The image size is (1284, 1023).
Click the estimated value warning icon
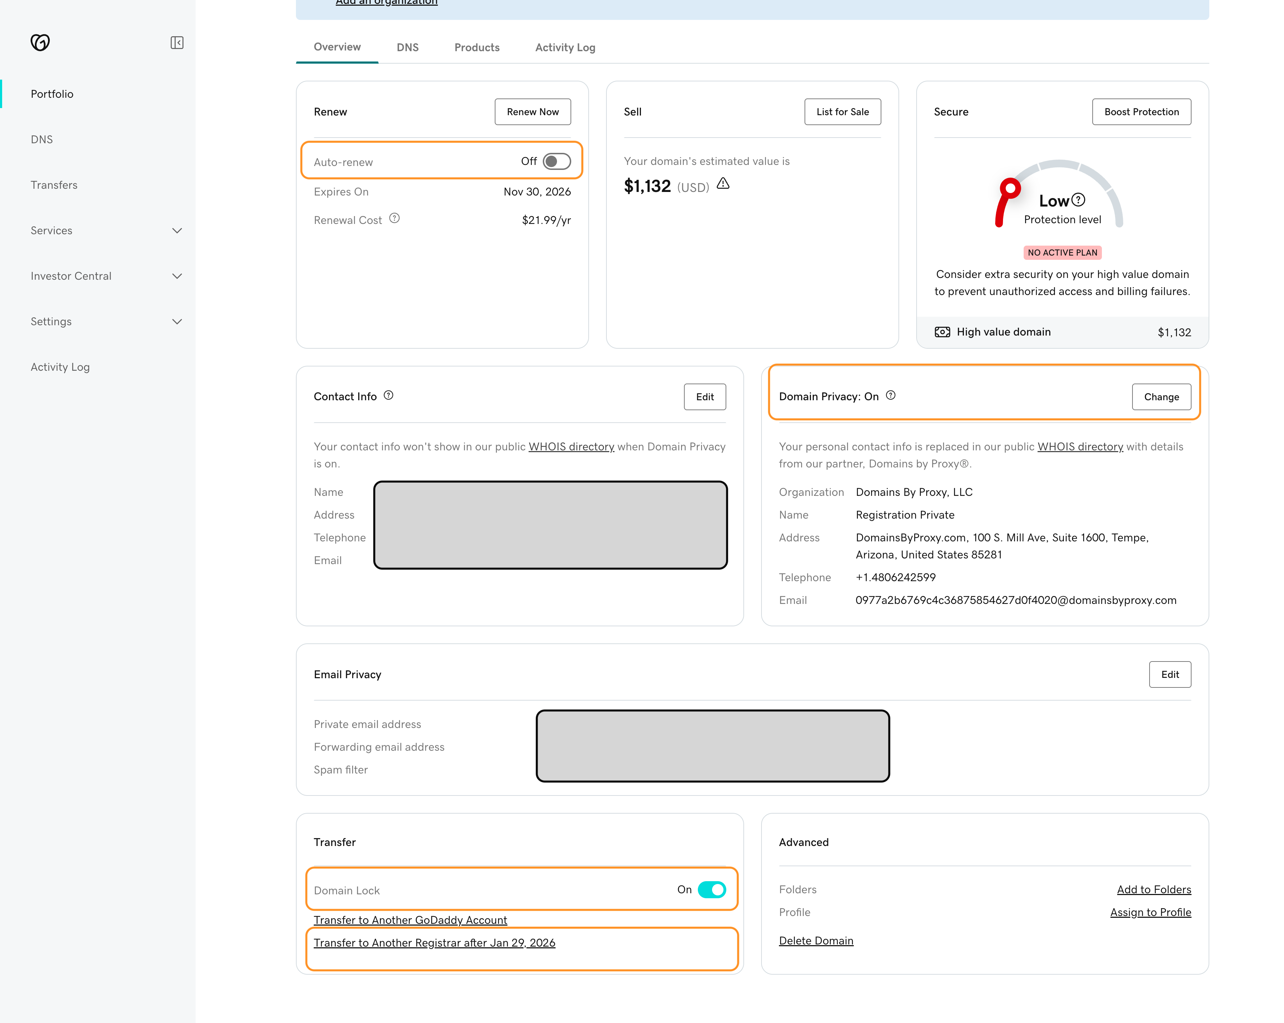coord(723,184)
